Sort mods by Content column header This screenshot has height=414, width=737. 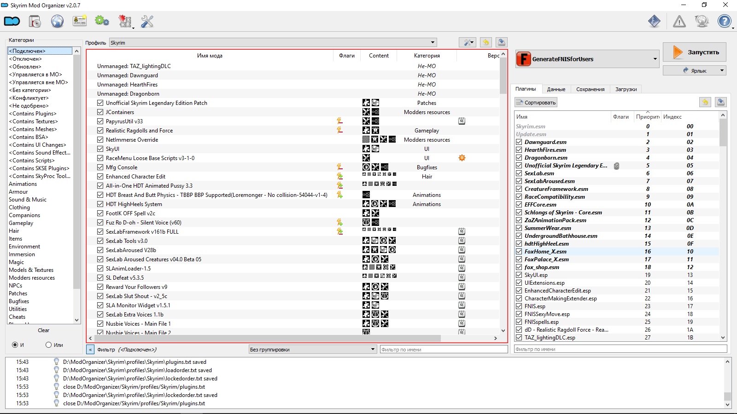(x=379, y=56)
